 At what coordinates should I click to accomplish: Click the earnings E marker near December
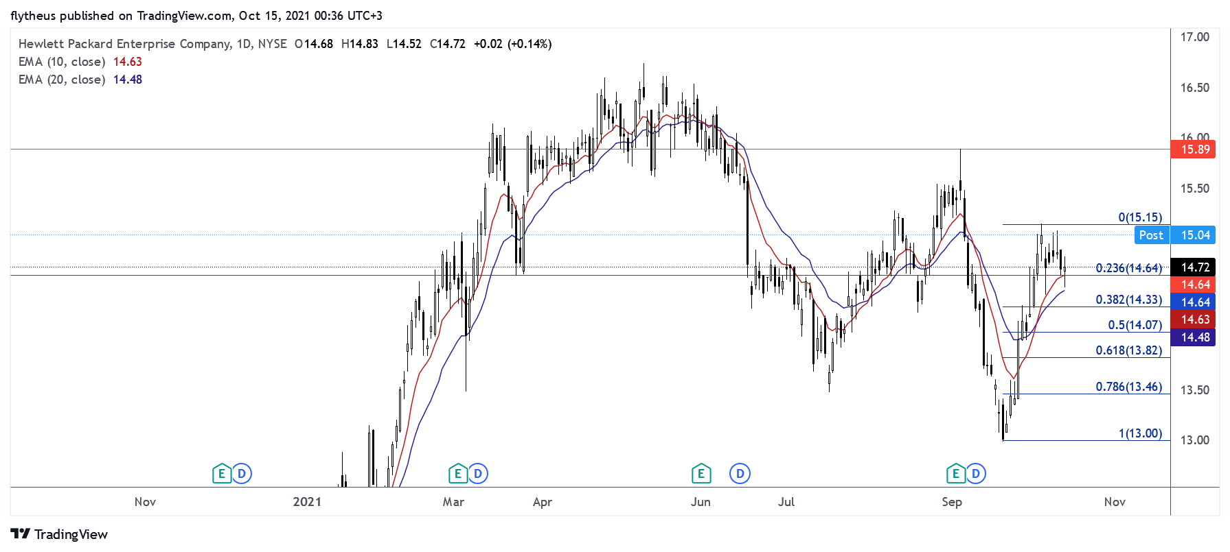(221, 474)
